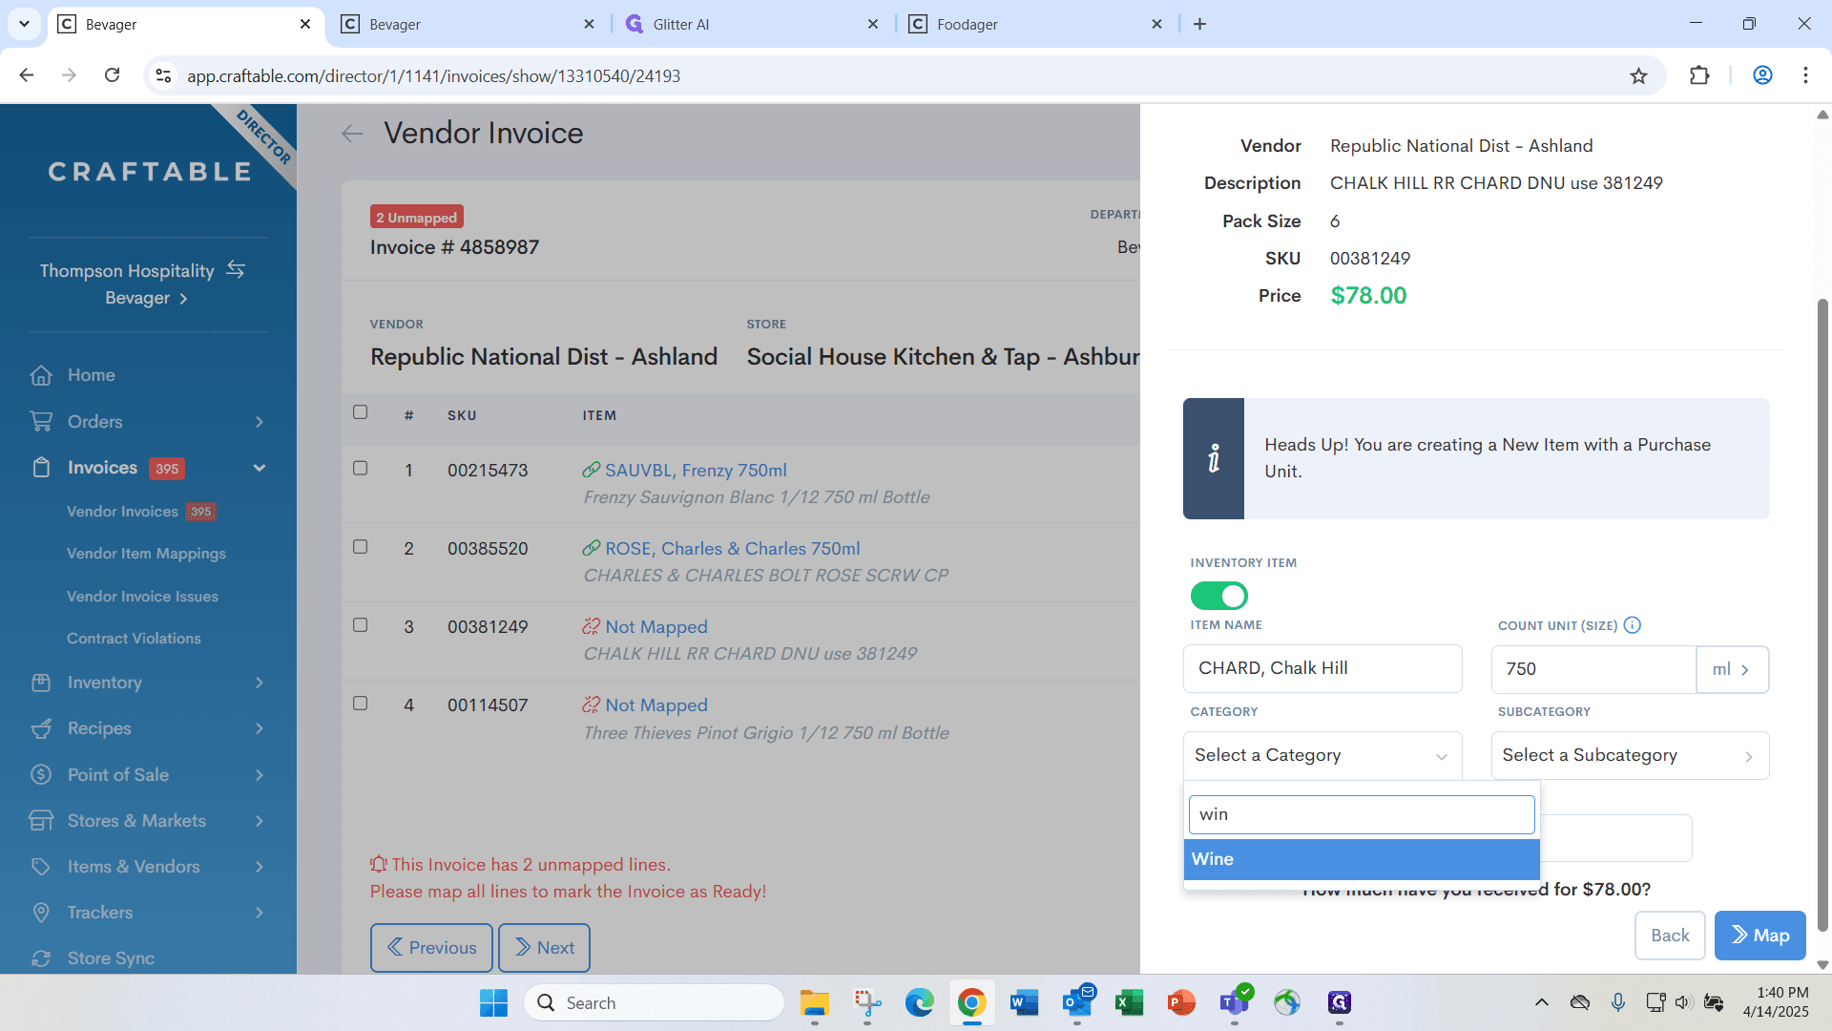Open Vendor Item Mappings in the sidebar
The height and width of the screenshot is (1031, 1832).
pos(146,554)
